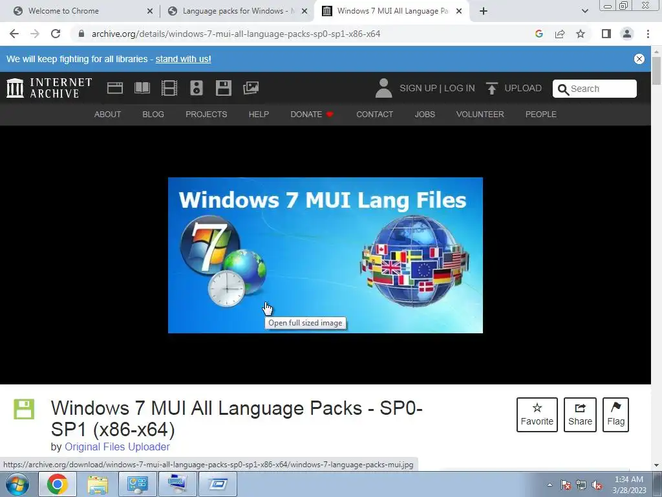Close the Welcome to Chrome tab

coord(150,12)
